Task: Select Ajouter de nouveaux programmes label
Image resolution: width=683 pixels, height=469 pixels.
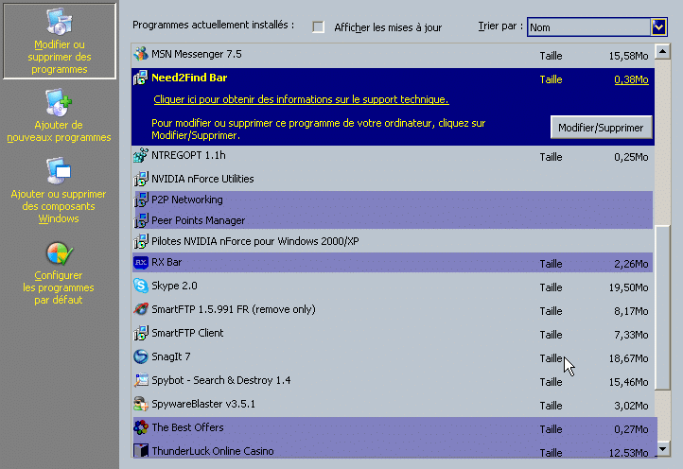Action: [59, 131]
